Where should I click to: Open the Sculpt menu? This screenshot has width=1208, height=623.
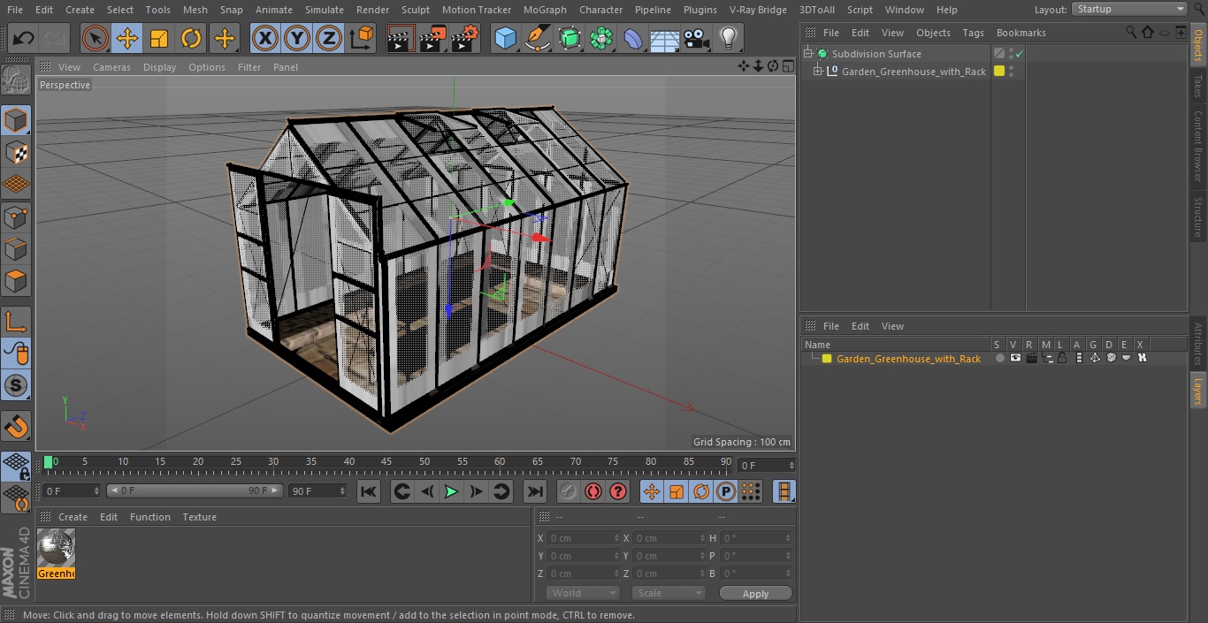click(x=415, y=10)
